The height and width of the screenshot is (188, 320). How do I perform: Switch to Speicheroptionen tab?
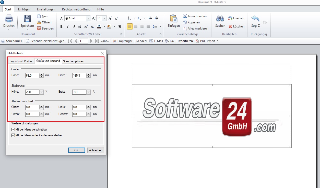(74, 61)
